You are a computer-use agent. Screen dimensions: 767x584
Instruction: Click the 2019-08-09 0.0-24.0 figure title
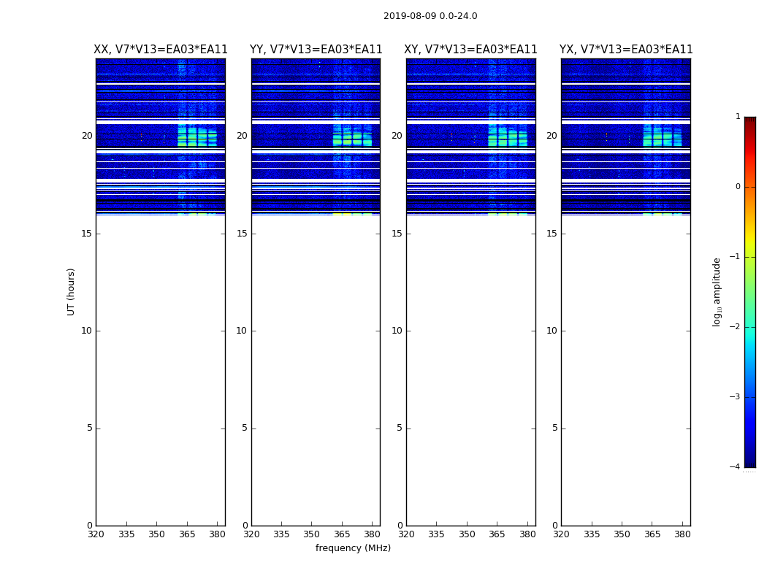coord(430,16)
